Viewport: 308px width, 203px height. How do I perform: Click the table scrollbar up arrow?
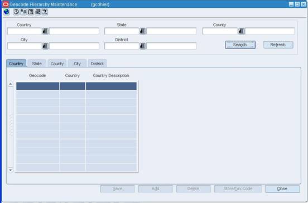click(11, 84)
